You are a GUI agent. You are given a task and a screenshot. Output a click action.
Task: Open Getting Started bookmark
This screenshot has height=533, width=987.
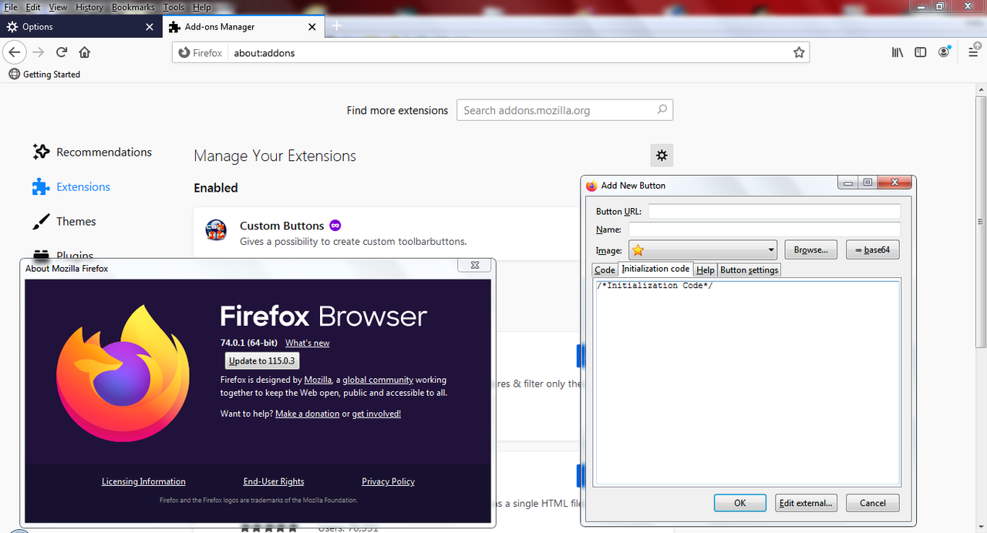(45, 74)
